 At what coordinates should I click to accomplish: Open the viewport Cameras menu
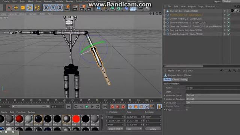pyautogui.click(x=12, y=14)
